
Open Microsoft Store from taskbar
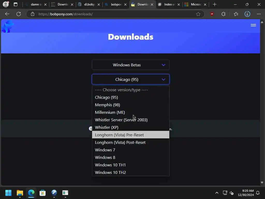(x=43, y=193)
